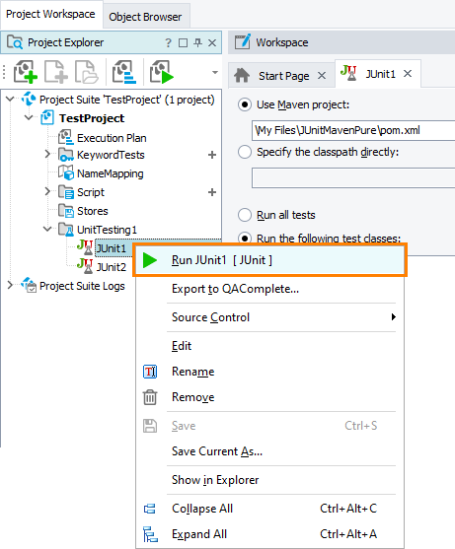Viewport: 455px width, 549px height.
Task: Switch to the Project Workspace tab
Action: tap(50, 14)
